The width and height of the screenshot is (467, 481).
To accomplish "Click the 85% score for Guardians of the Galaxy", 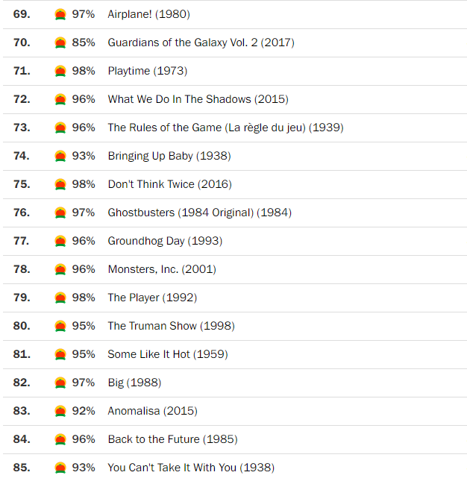I will [x=84, y=43].
